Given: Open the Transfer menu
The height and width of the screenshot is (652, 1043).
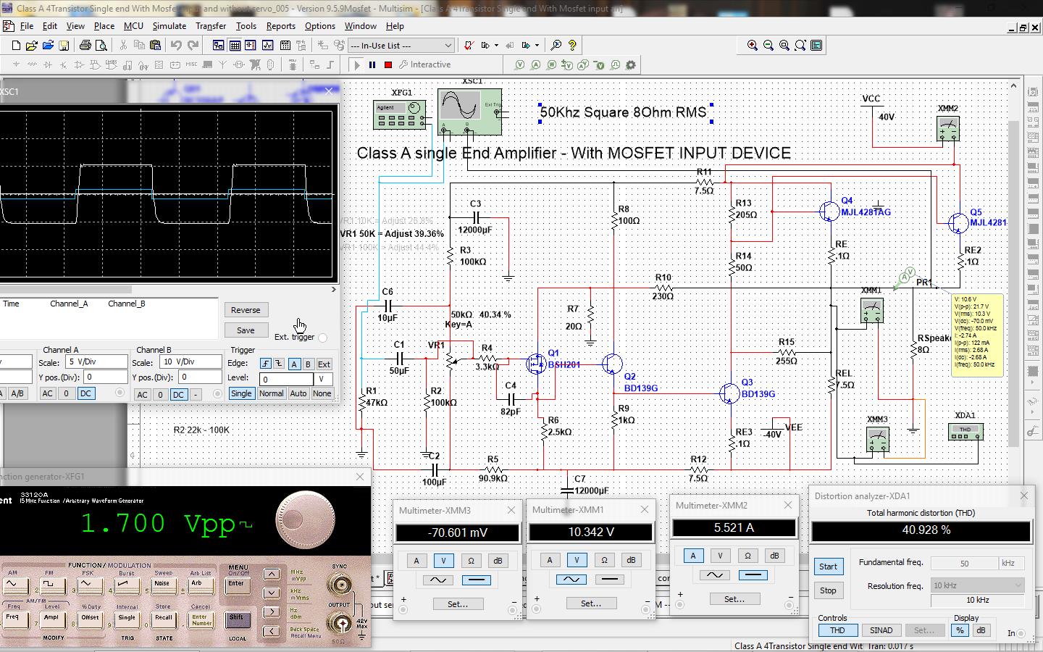Looking at the screenshot, I should click(x=211, y=25).
